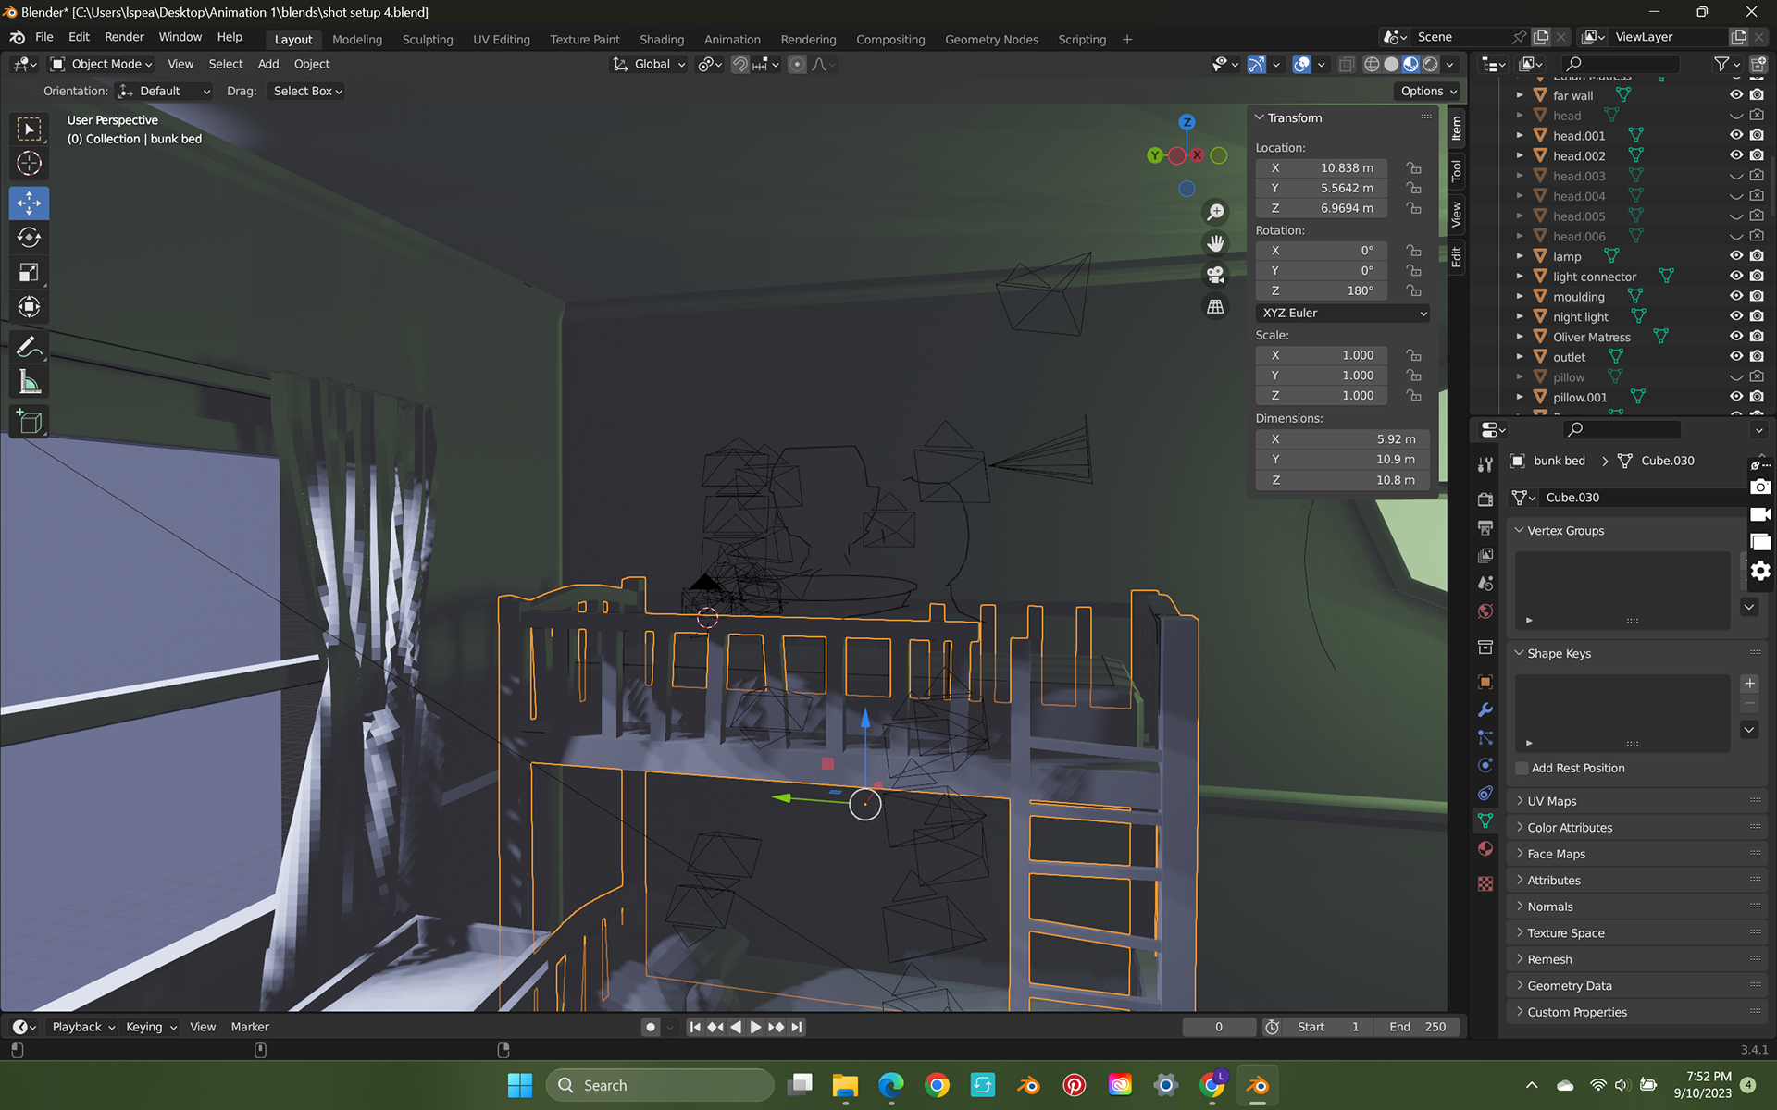1777x1110 pixels.
Task: Toggle X-ray mode in header
Action: click(1347, 64)
